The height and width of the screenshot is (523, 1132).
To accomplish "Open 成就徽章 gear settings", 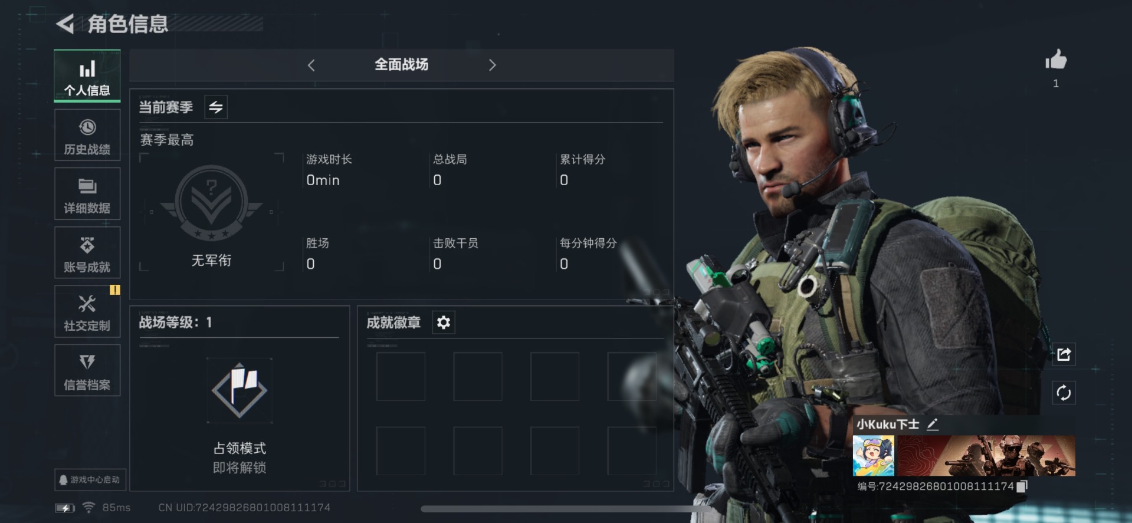I will tap(444, 323).
